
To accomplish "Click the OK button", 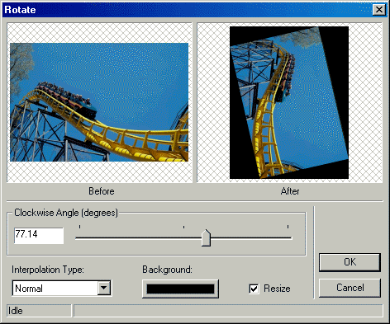I will (x=350, y=262).
